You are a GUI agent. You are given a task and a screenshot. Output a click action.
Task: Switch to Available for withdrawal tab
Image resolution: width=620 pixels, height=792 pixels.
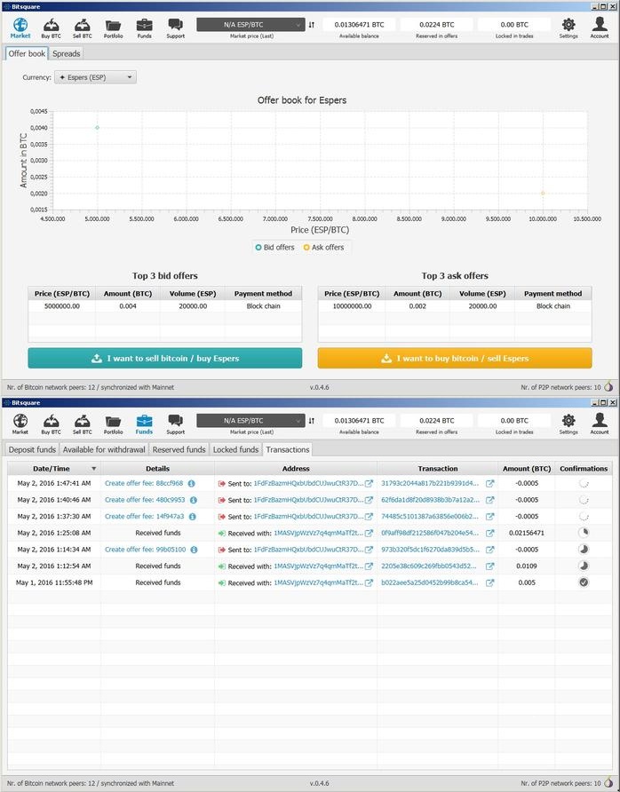pos(104,449)
